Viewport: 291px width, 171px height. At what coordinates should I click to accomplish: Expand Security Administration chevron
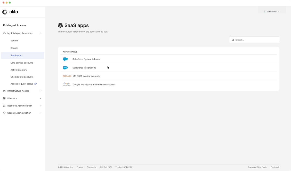(41, 113)
